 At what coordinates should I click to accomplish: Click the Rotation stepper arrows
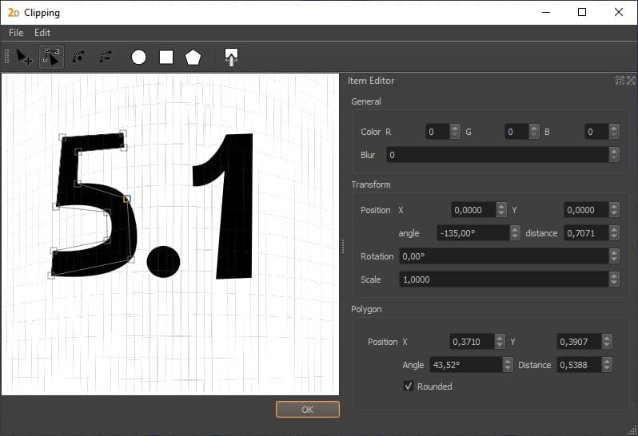point(613,256)
